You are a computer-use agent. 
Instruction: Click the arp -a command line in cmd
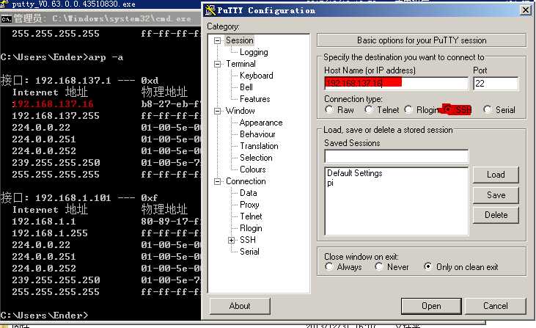point(62,57)
